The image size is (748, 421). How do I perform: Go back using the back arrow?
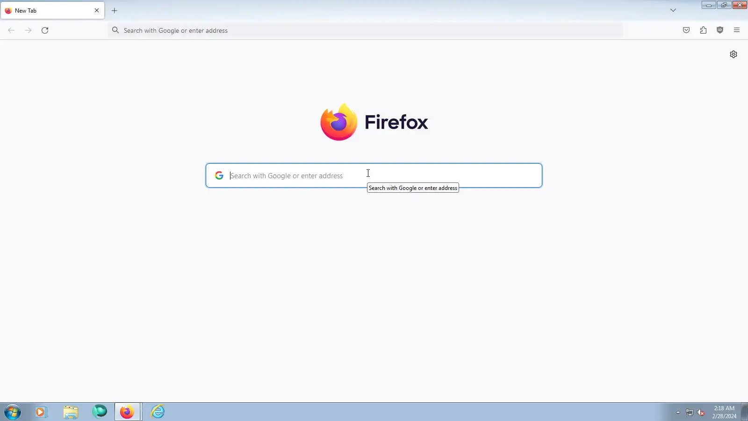[x=11, y=30]
